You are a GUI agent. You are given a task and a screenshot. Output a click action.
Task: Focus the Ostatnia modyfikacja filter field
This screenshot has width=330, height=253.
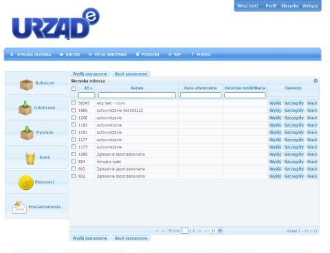[245, 95]
